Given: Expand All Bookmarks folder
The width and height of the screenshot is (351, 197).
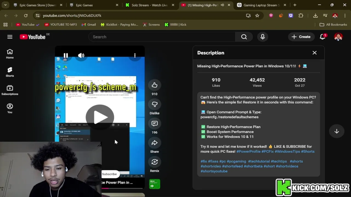Looking at the screenshot, I should coord(333,25).
